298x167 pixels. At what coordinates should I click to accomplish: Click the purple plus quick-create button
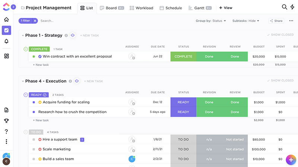click(x=291, y=160)
